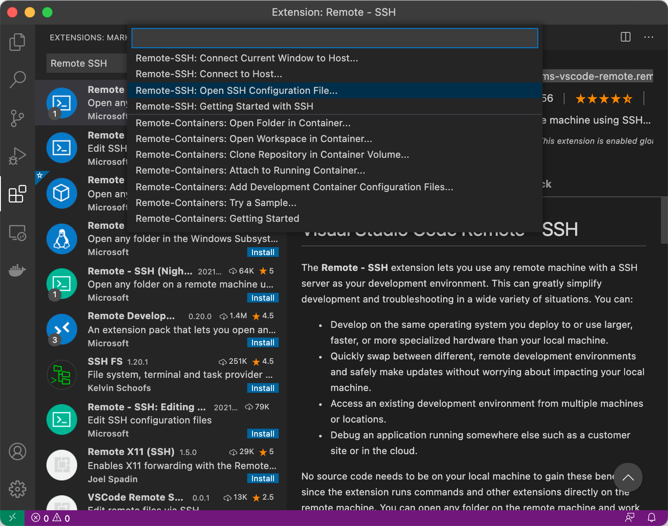Click the Remote - SSH (Nightly) extension icon
This screenshot has width=668, height=526.
pyautogui.click(x=62, y=284)
